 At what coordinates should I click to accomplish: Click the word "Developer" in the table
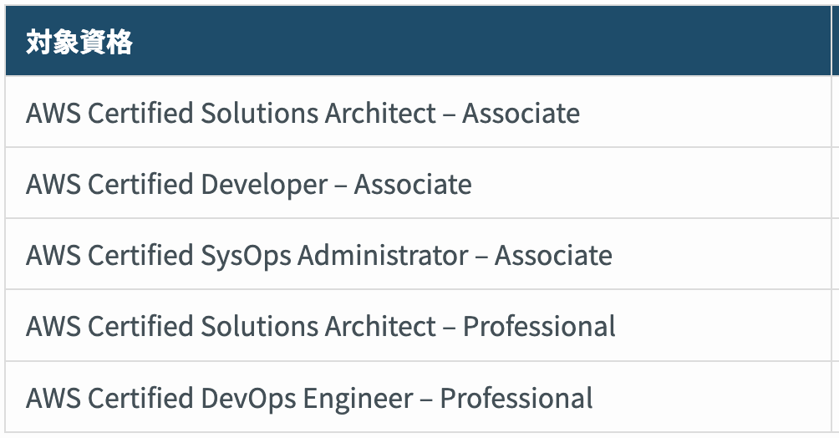tap(263, 184)
